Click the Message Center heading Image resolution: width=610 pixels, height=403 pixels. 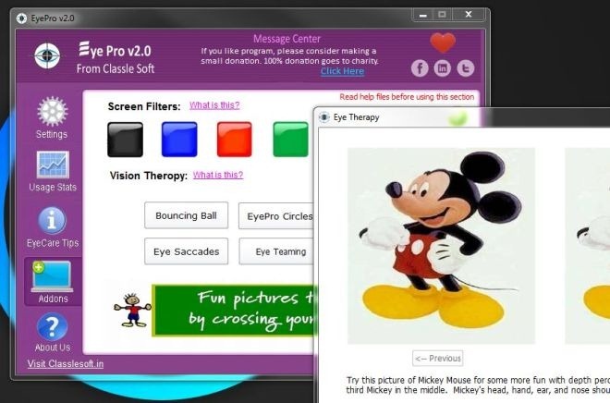287,39
